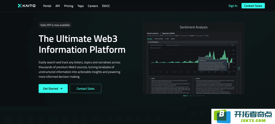Go to the Pricing page
This screenshot has width=275, height=124.
[x=68, y=6]
